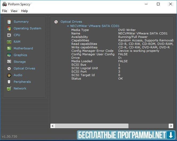Viewport: 177px width, 141px height.
Task: Select the Media Loaded label
Action: (82, 61)
